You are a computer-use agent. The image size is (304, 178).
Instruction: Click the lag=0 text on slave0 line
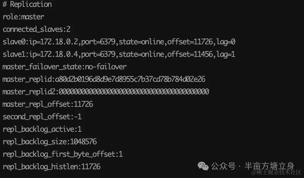226,42
